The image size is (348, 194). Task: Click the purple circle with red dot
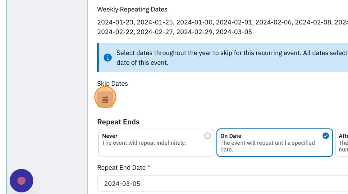21,181
